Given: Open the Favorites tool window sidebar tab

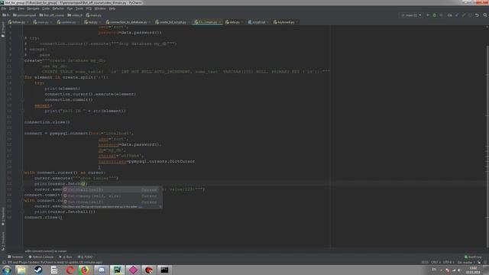Looking at the screenshot, I should click(3, 217).
